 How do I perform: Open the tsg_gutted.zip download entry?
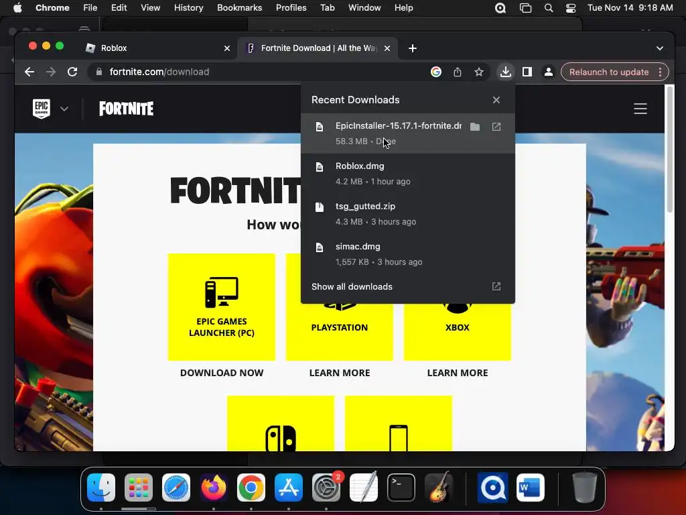(408, 214)
